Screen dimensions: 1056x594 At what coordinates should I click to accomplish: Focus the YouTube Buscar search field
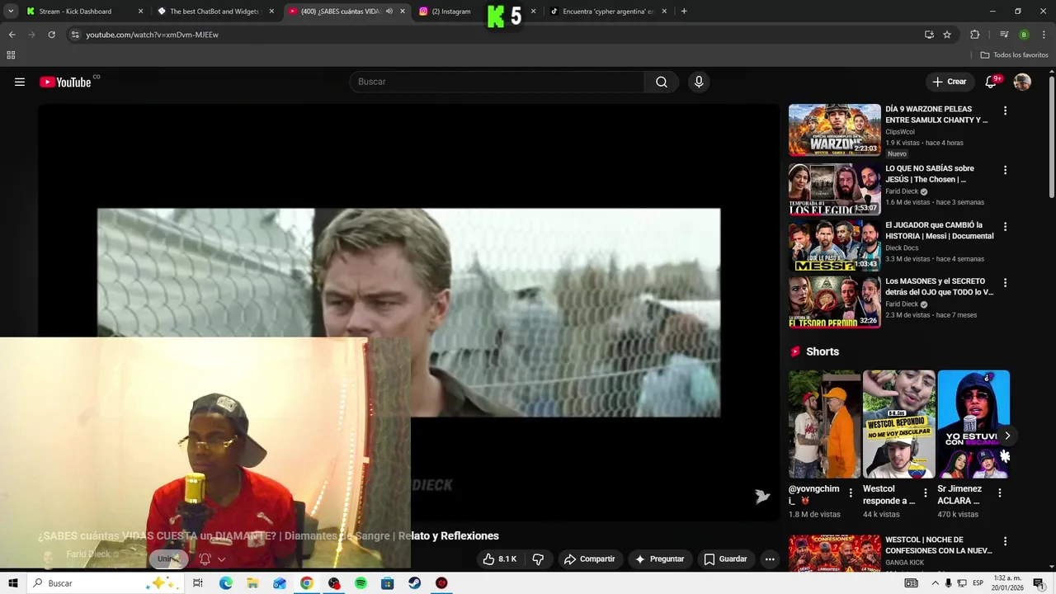pos(497,82)
